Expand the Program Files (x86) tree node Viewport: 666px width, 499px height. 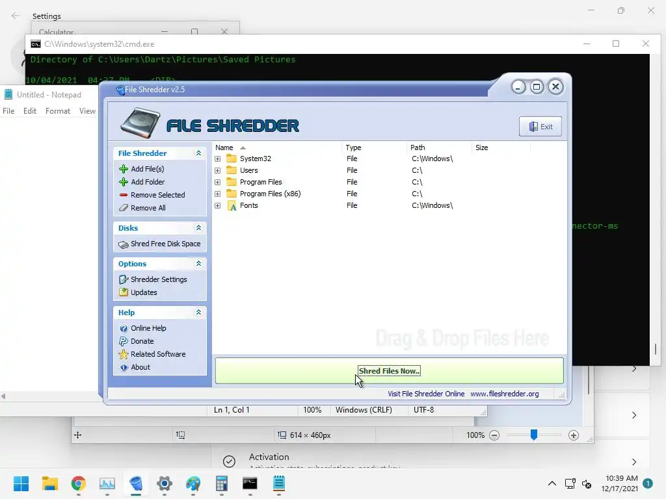(x=217, y=194)
